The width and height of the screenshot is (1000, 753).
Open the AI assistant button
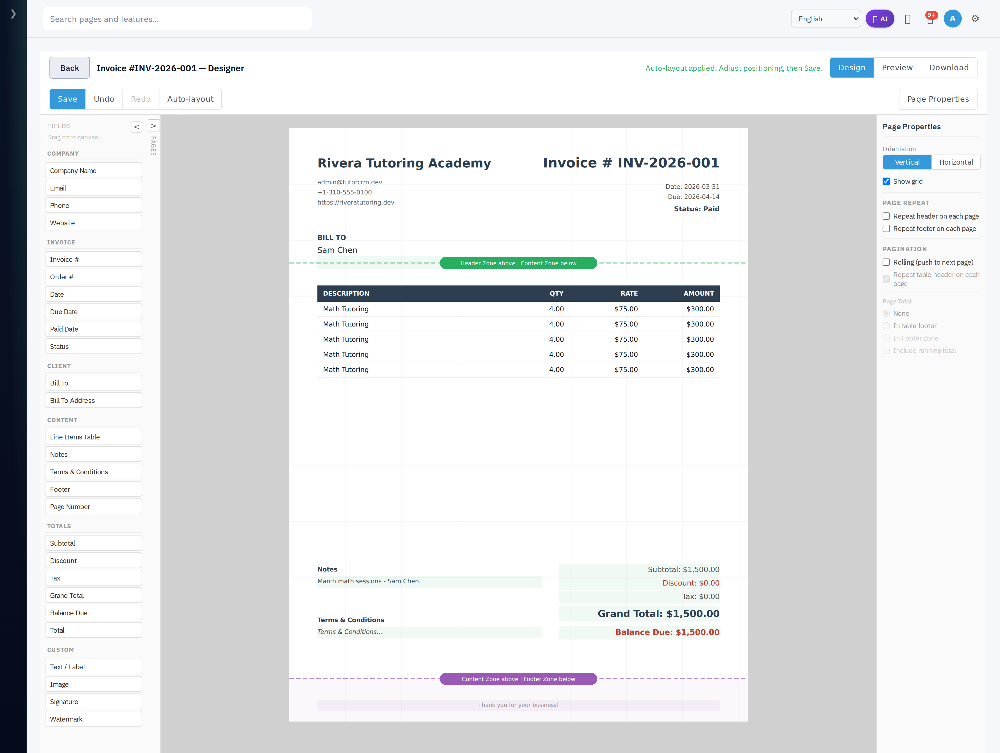click(879, 19)
